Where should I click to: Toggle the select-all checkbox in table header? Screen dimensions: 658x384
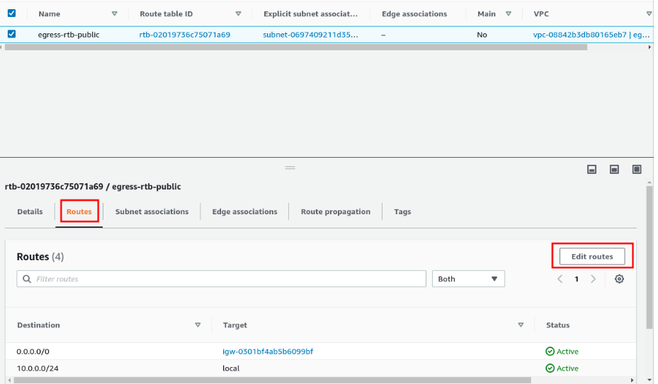[12, 13]
